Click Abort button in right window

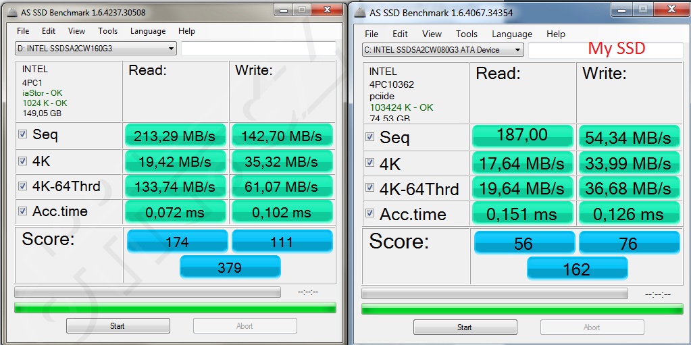[x=592, y=327]
